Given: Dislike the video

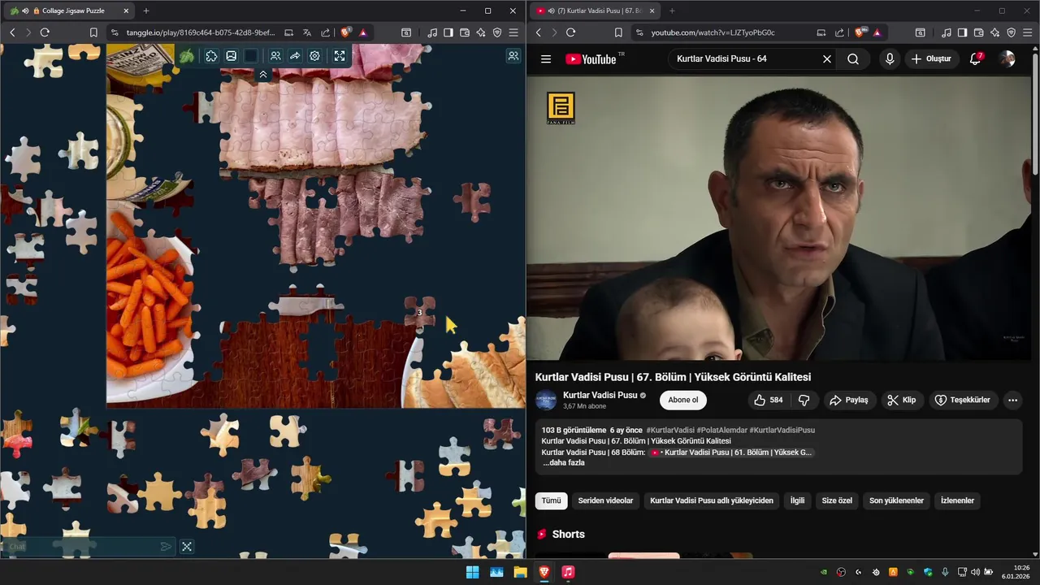Looking at the screenshot, I should (x=804, y=400).
